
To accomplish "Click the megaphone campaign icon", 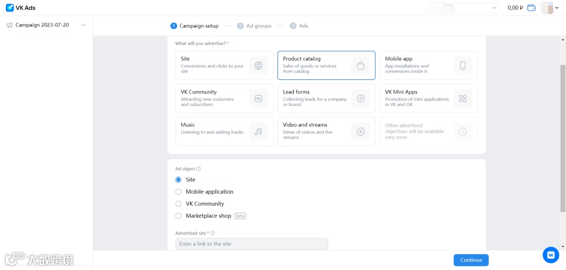I will tap(9, 25).
